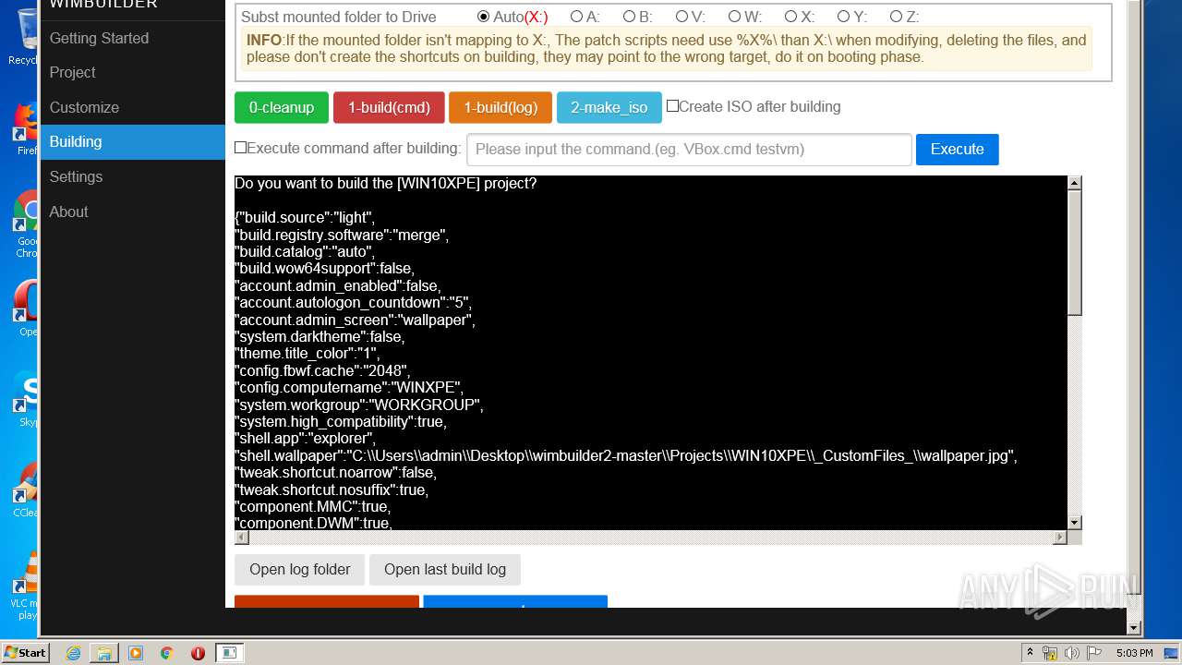Image resolution: width=1182 pixels, height=665 pixels.
Task: Click 'Do you want to build' prompt text
Action: tap(386, 184)
